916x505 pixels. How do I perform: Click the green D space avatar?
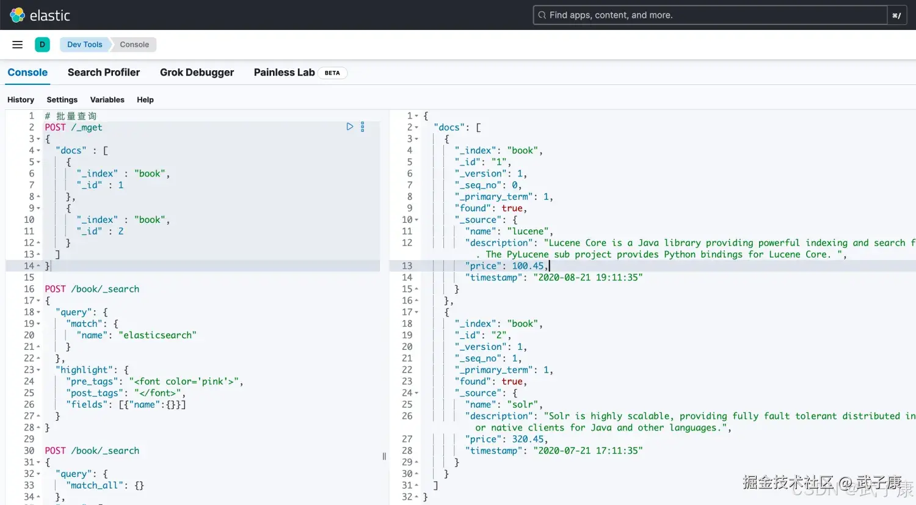point(42,45)
